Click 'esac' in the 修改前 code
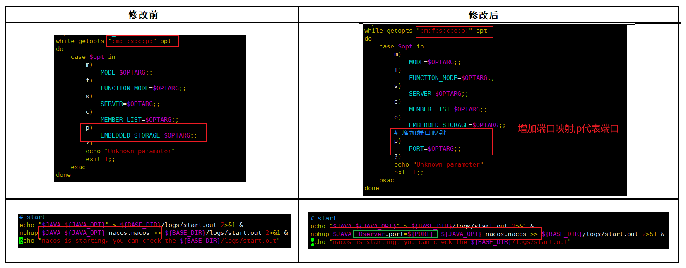This screenshot has height=268, width=686. pyautogui.click(x=78, y=167)
